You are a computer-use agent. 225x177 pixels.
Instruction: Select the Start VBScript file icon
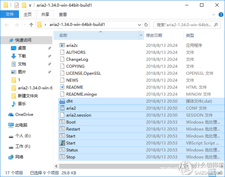click(x=62, y=143)
